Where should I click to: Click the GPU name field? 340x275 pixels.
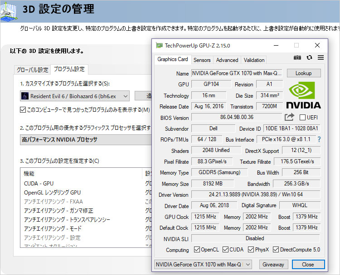pyautogui.click(x=237, y=73)
